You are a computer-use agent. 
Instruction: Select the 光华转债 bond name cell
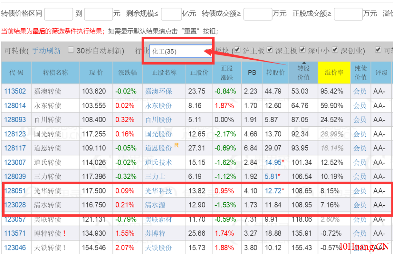(x=55, y=191)
